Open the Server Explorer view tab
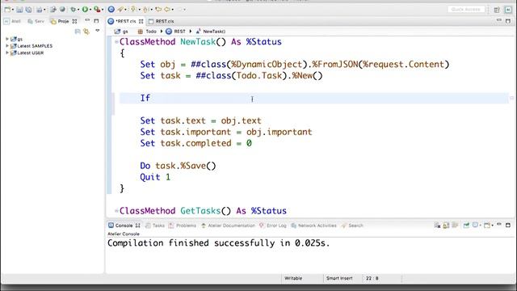The height and width of the screenshot is (291, 517). coord(36,21)
